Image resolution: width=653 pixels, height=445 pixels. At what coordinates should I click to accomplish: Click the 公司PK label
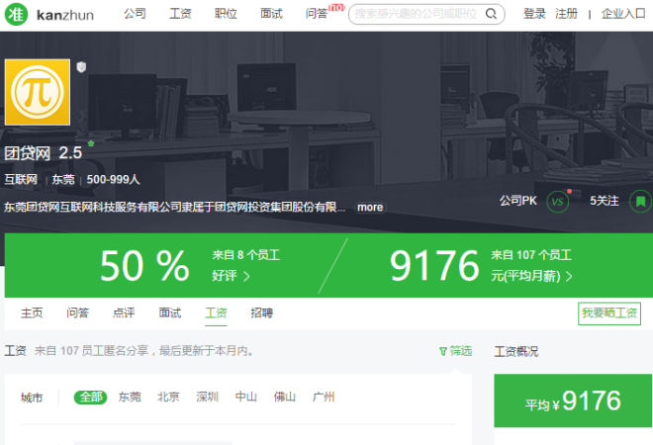click(x=518, y=201)
